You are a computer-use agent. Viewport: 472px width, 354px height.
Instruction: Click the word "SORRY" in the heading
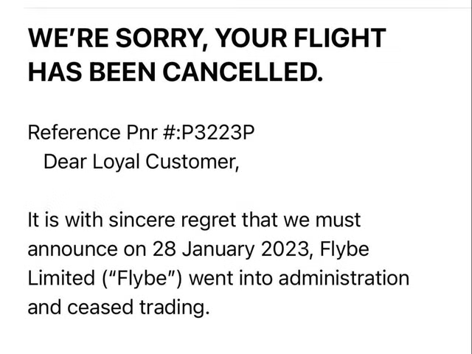click(161, 38)
